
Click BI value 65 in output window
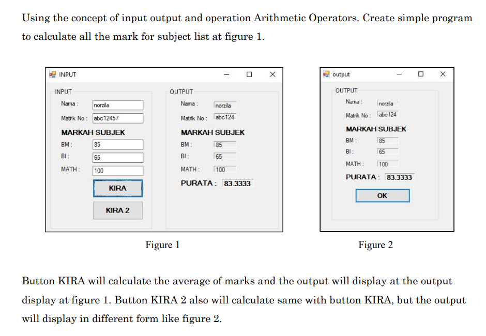pyautogui.click(x=387, y=152)
